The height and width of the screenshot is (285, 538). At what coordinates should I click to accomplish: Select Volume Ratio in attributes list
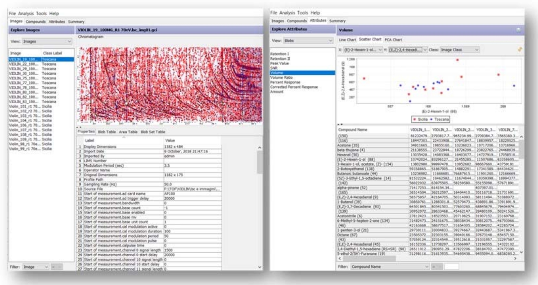[x=281, y=78]
